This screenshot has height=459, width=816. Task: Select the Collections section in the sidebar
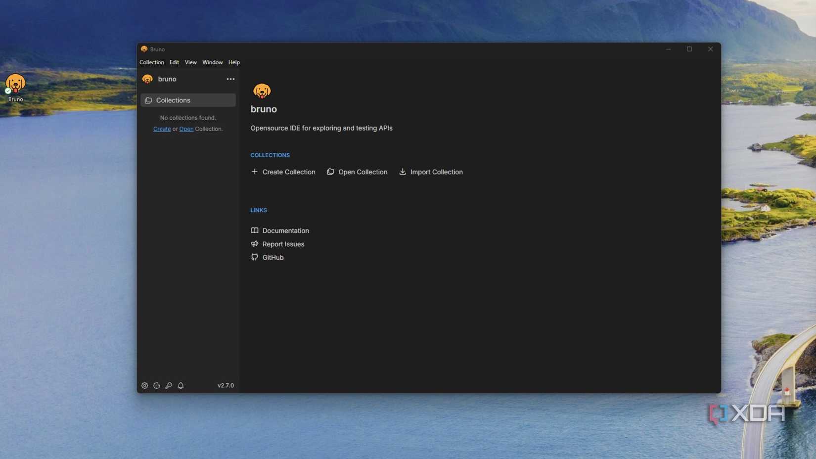[x=173, y=100]
